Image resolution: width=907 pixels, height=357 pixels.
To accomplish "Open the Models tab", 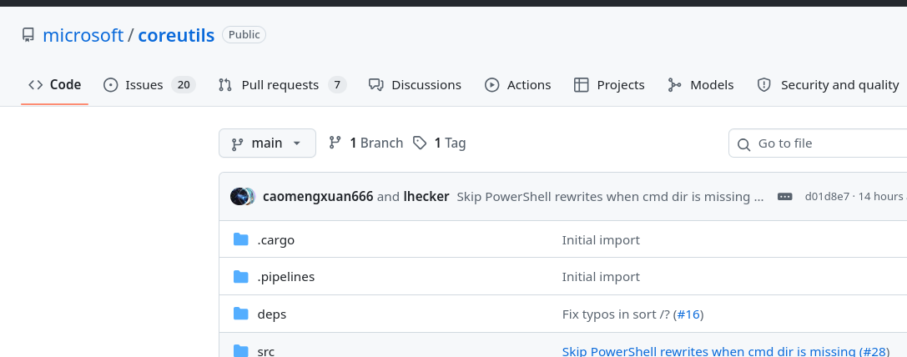I will pyautogui.click(x=701, y=85).
